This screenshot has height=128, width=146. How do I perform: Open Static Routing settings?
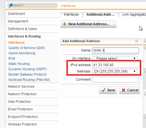[19, 64]
